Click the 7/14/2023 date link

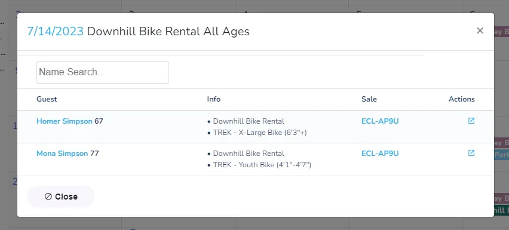55,32
